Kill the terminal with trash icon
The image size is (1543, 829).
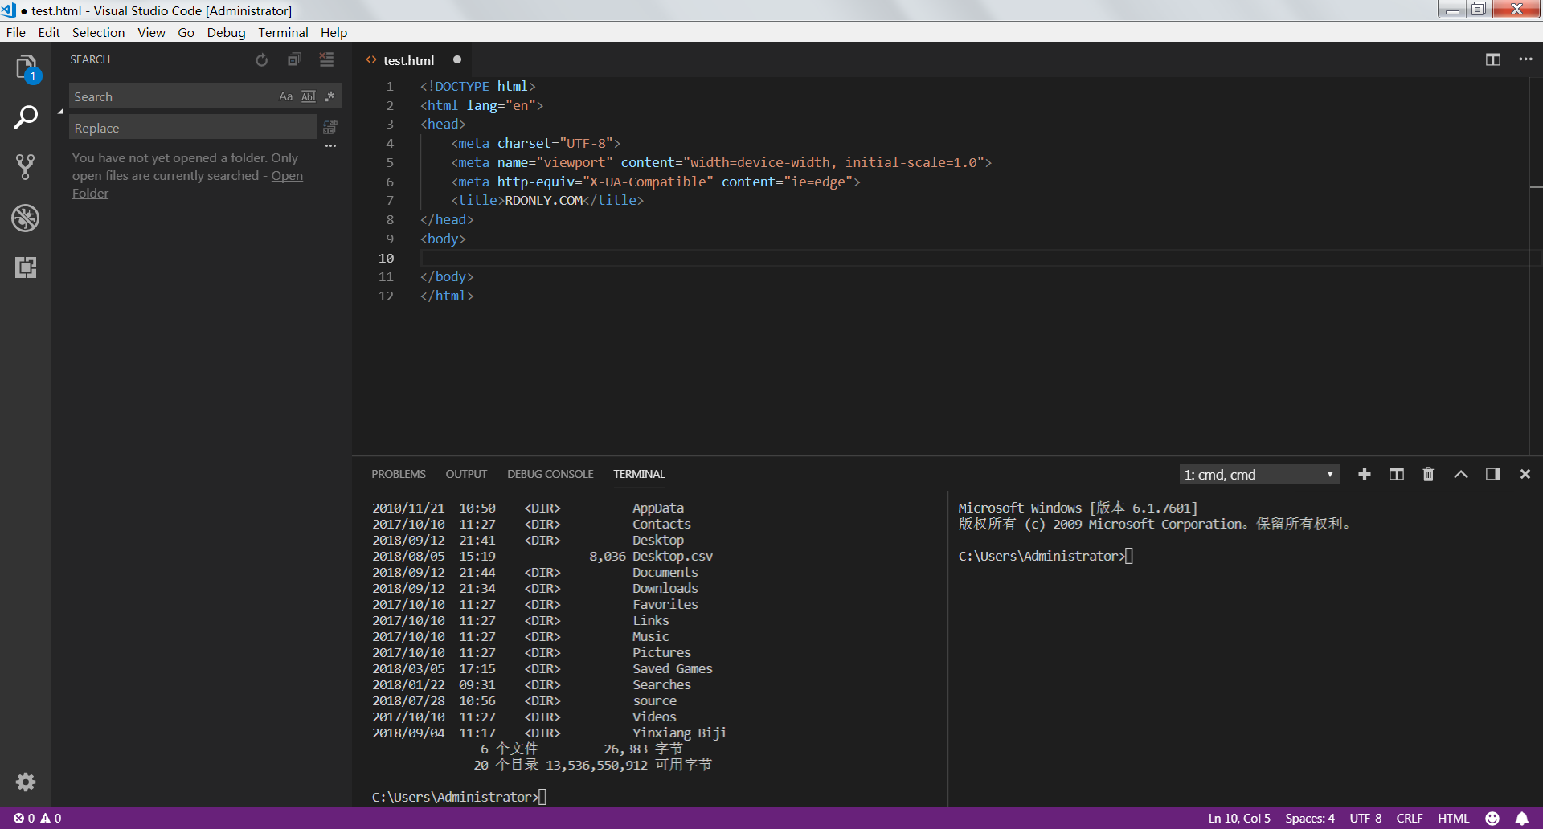pos(1428,475)
